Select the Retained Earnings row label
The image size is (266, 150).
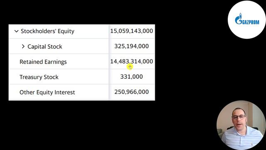tap(43, 62)
